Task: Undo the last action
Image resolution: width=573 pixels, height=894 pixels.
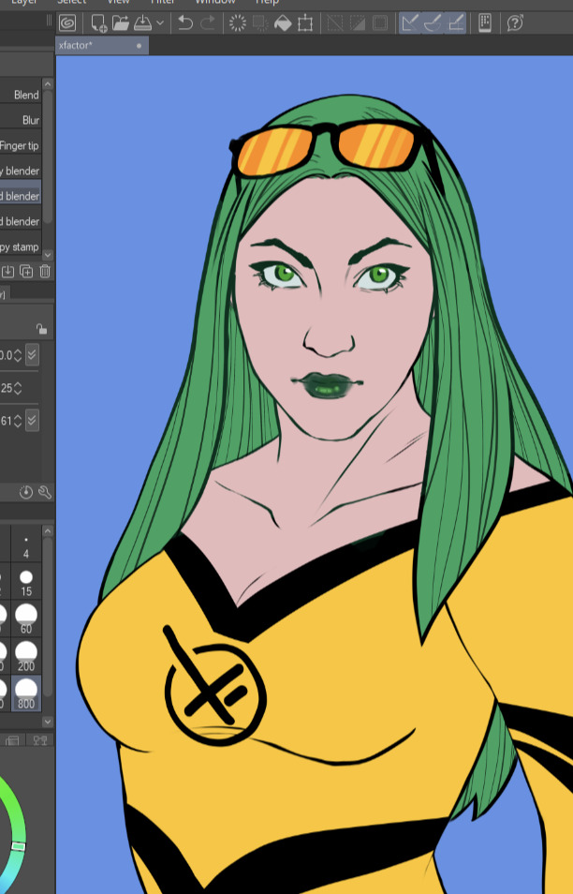Action: pyautogui.click(x=185, y=23)
